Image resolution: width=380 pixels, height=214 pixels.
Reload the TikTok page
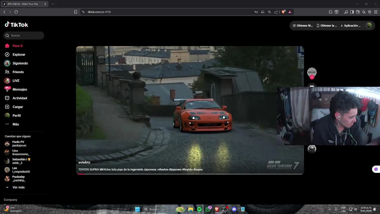click(x=16, y=12)
